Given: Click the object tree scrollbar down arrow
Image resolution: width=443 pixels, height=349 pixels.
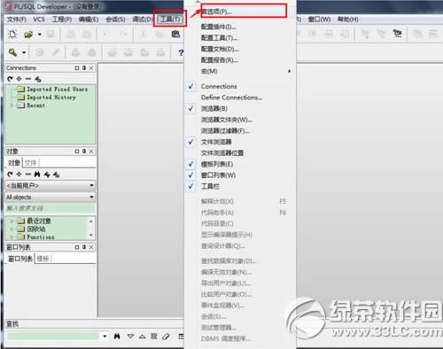Looking at the screenshot, I should pyautogui.click(x=91, y=236).
